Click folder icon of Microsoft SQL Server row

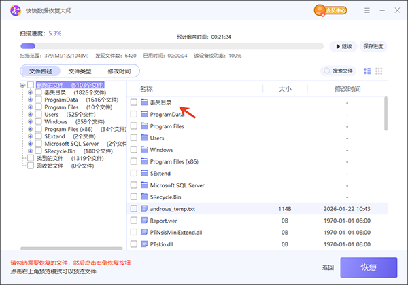point(144,185)
